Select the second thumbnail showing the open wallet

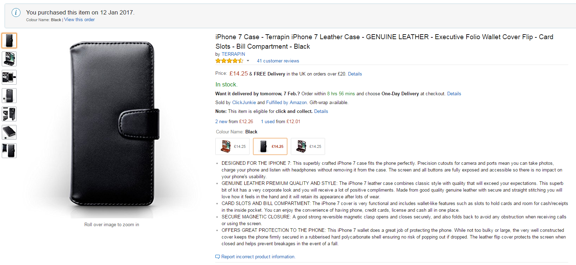(9, 59)
